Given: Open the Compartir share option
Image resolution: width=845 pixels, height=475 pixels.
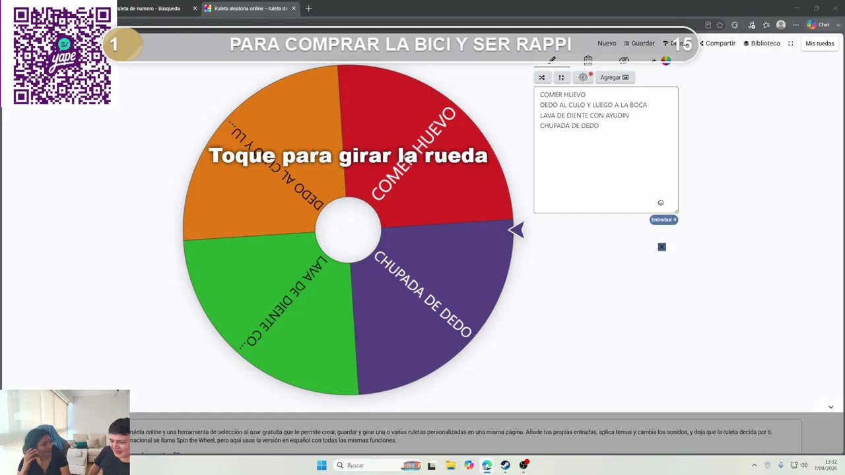Looking at the screenshot, I should pos(718,44).
